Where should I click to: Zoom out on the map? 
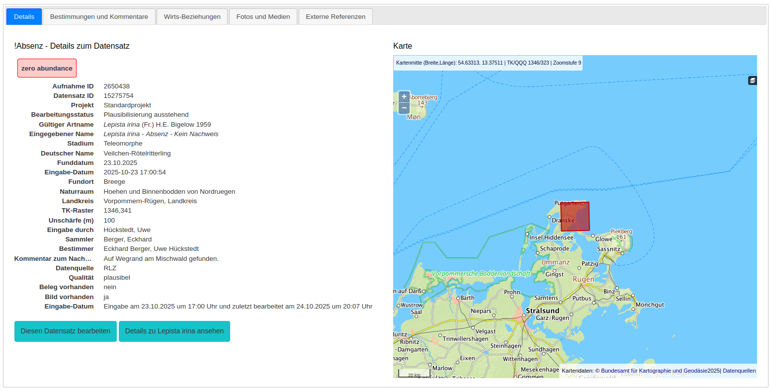pos(404,108)
